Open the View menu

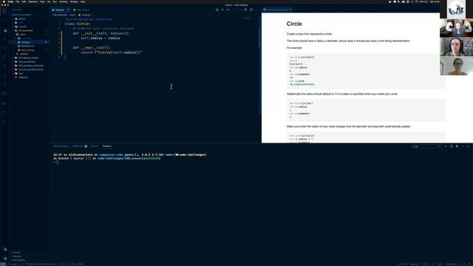tap(42, 1)
